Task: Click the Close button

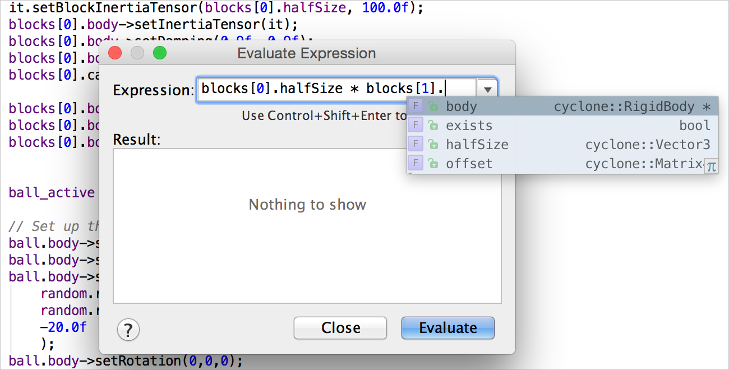Action: (340, 328)
